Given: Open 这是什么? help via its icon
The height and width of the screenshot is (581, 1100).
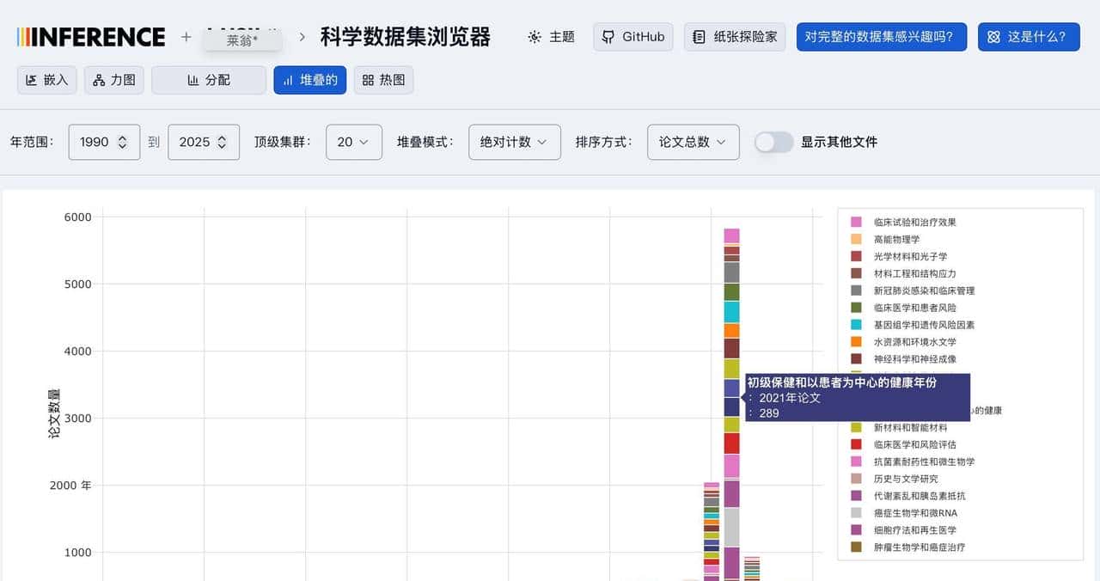Looking at the screenshot, I should click(x=994, y=36).
